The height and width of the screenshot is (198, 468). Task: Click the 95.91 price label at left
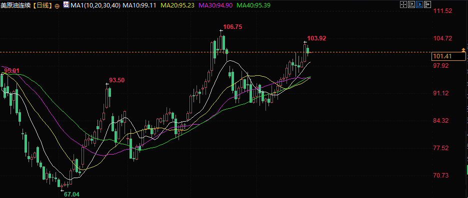[11, 70]
